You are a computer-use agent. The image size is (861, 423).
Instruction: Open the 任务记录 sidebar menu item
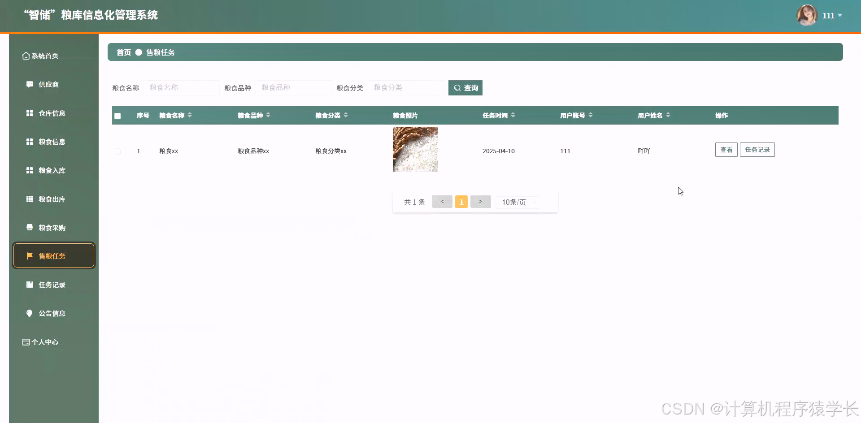pos(51,285)
